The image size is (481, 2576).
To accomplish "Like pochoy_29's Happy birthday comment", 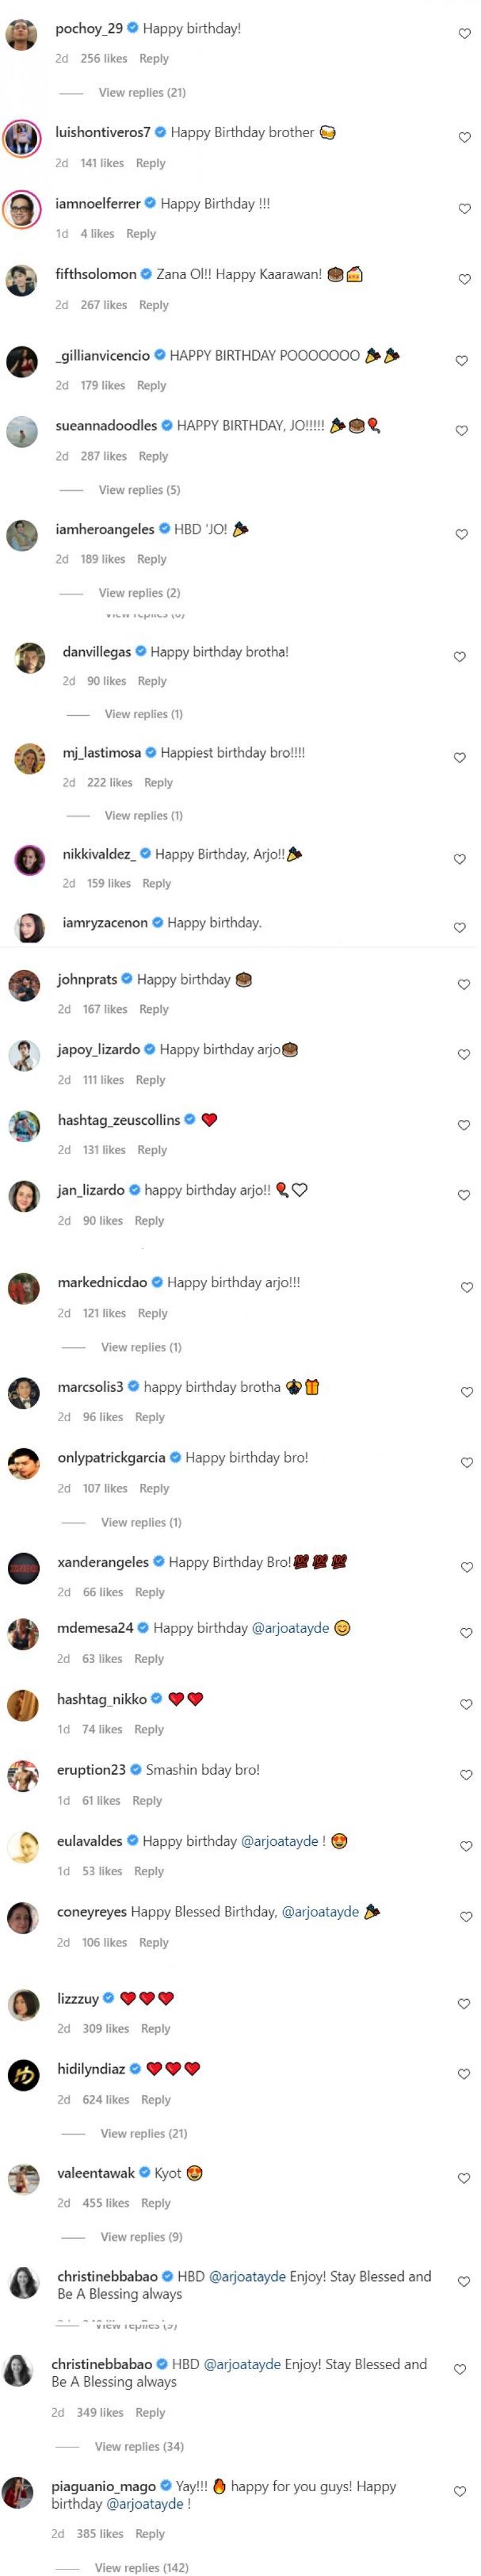I will coord(464,34).
